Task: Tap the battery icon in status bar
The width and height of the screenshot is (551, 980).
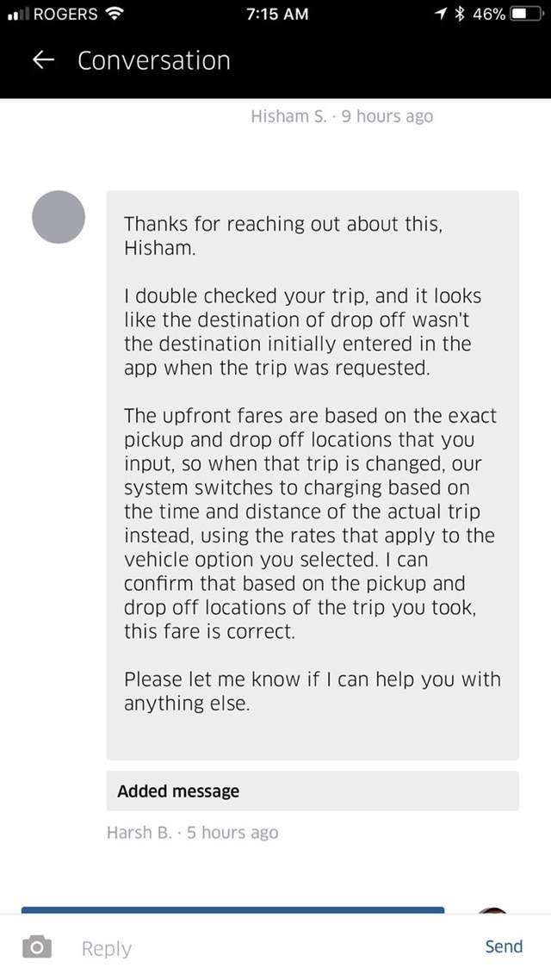Action: click(x=523, y=14)
